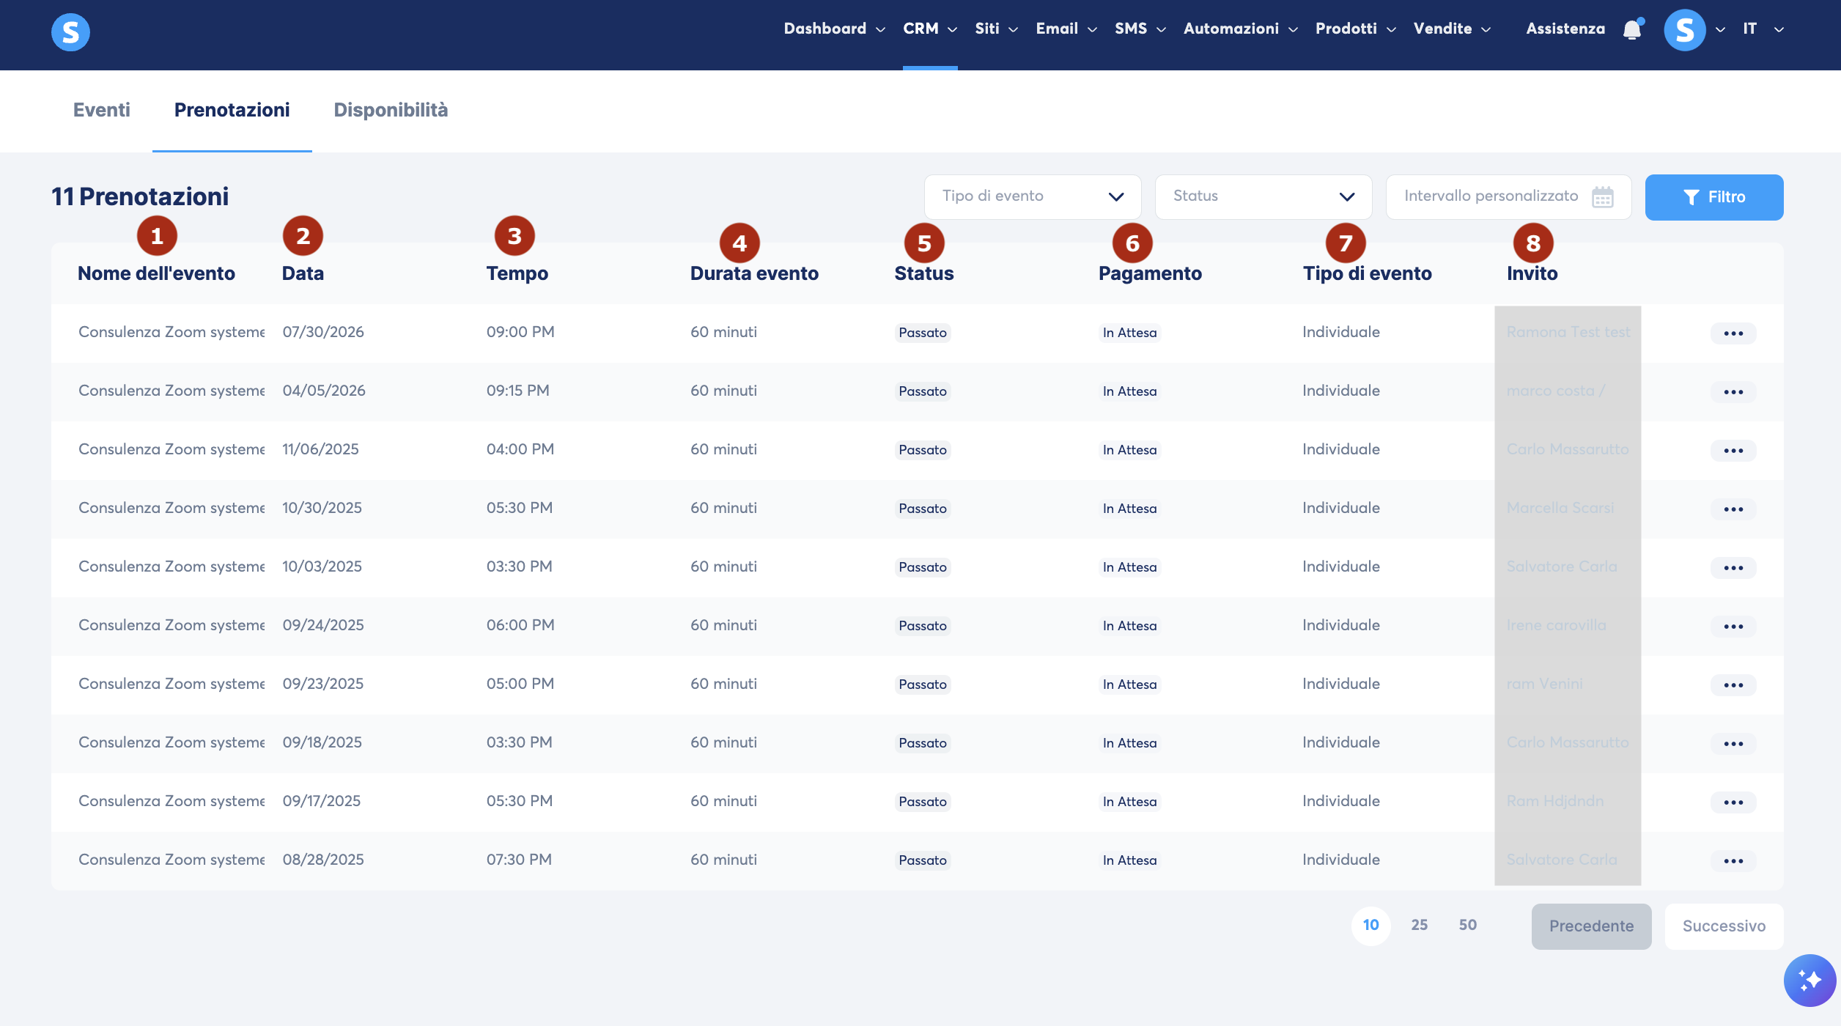Expand the Tipo di evento dropdown

pyautogui.click(x=1033, y=197)
